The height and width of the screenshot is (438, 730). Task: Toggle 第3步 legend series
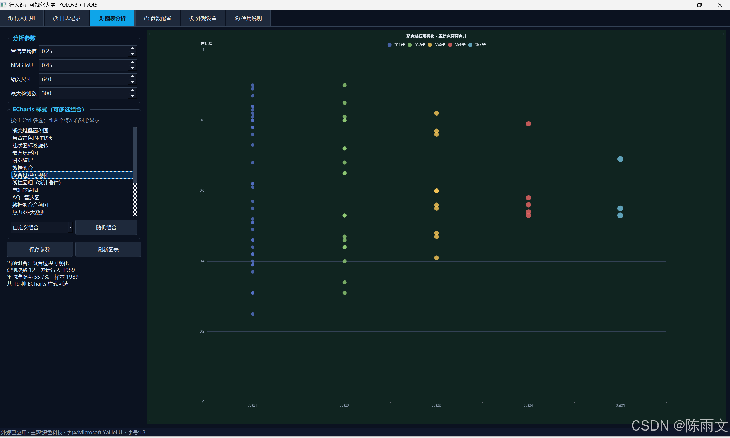point(436,45)
